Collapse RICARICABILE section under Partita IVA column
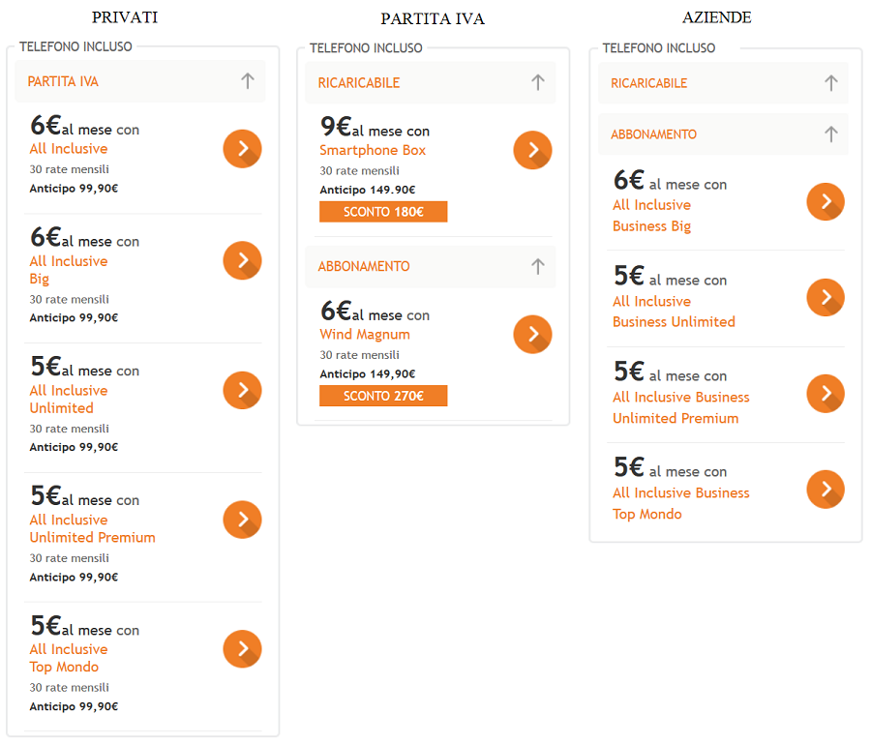Screen dimensions: 871x744 [538, 82]
